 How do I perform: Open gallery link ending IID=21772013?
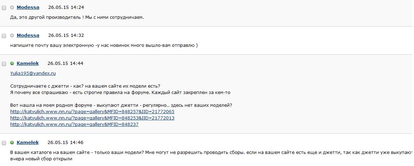tap(93, 118)
